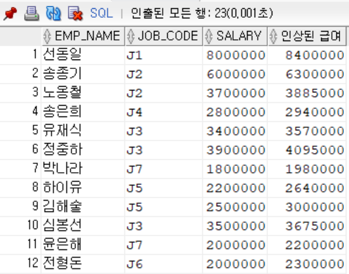This screenshot has height=274, width=349.
Task: Select row number 12 header
Action: (x=20, y=264)
